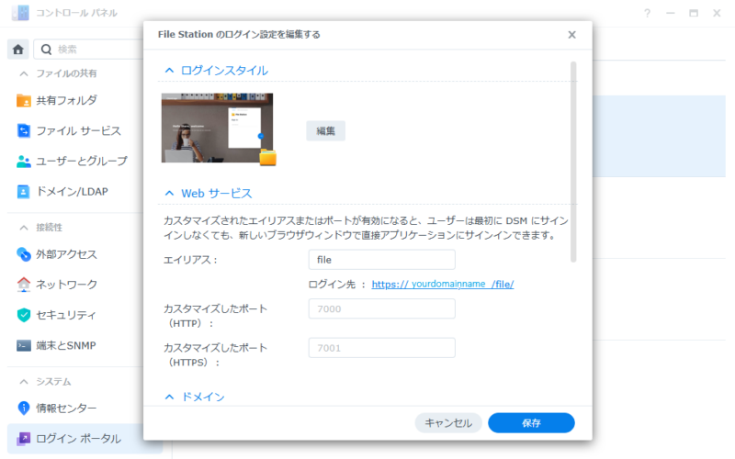Click the ドメイン section heading text
This screenshot has height=459, width=735.
[203, 397]
